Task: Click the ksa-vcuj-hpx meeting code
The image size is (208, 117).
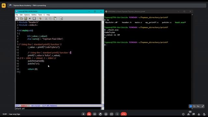Action: 15,114
